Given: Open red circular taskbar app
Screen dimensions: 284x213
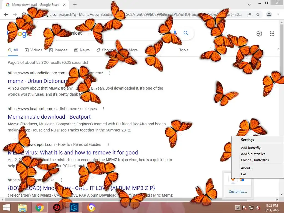Looking at the screenshot, I should (57, 207).
